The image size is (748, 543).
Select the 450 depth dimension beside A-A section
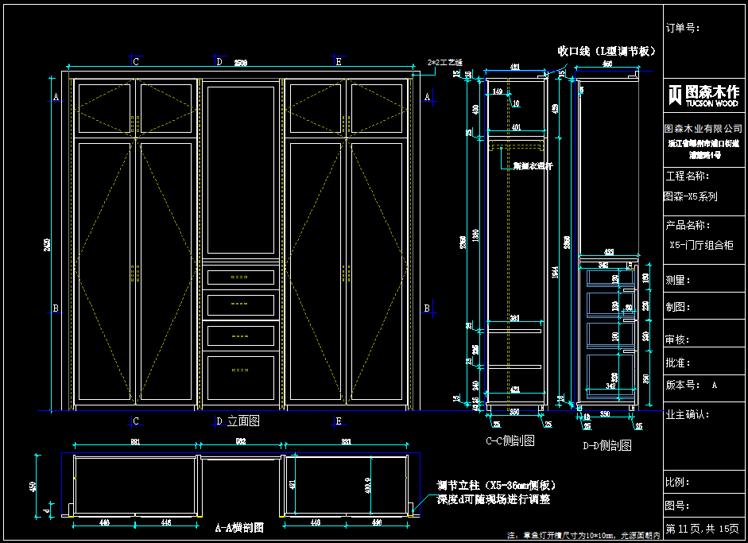(33, 487)
